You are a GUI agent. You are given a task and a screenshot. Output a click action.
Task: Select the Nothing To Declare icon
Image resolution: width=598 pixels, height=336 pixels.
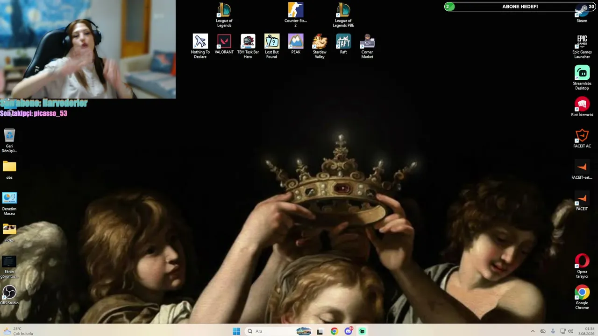pos(200,46)
